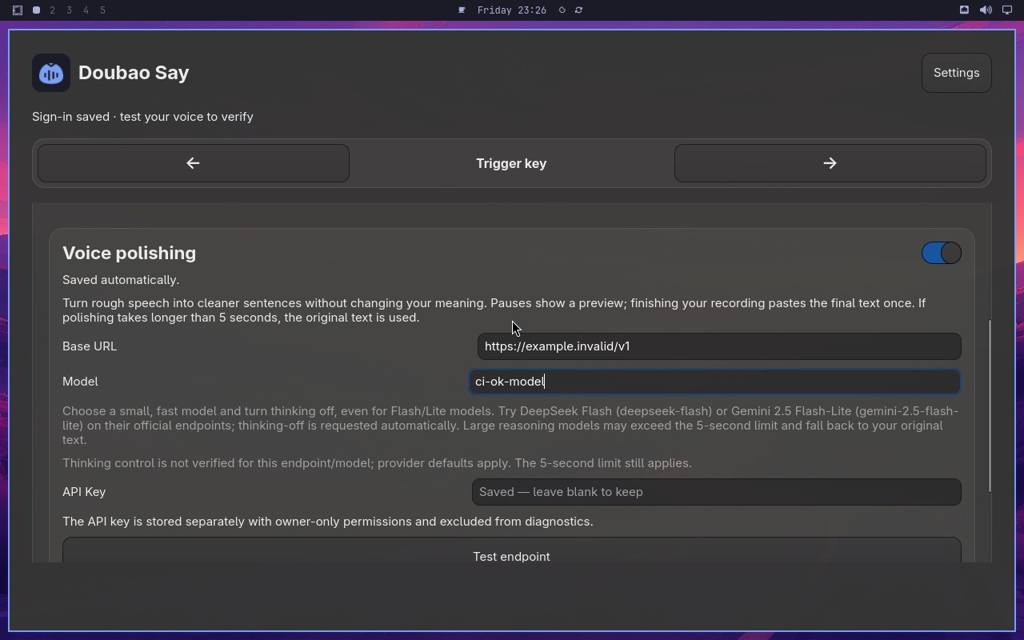Screen dimensions: 1024x640
Task: Click the vertical scrollbar of settings panel
Action: click(x=990, y=406)
